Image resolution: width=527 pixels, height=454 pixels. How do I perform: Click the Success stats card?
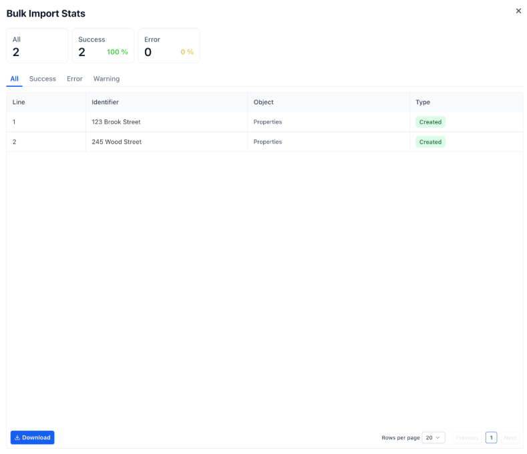point(103,45)
